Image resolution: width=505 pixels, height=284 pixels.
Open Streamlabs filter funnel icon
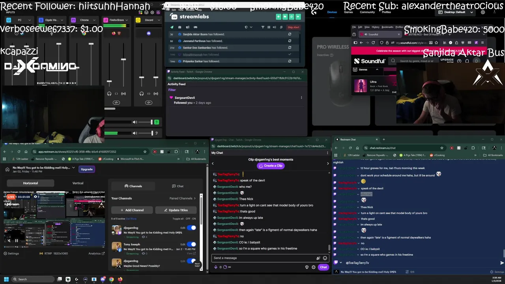click(263, 27)
